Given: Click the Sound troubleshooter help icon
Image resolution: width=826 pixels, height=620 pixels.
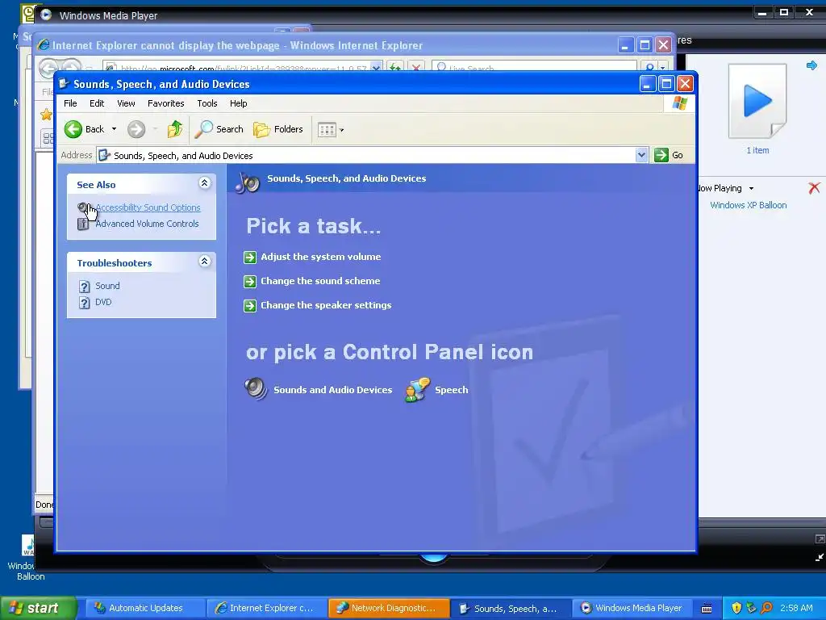Looking at the screenshot, I should click(x=84, y=287).
